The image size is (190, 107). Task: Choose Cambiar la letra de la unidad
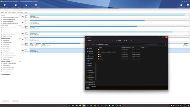click(8, 53)
